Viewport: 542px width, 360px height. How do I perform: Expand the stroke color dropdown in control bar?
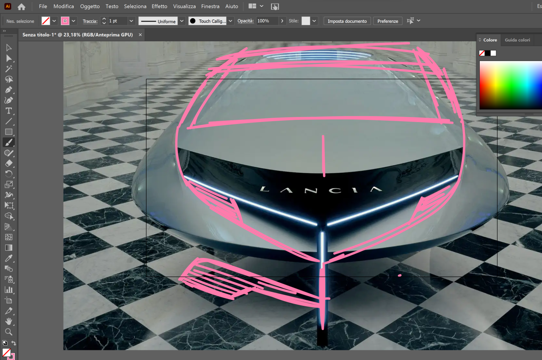pyautogui.click(x=74, y=21)
